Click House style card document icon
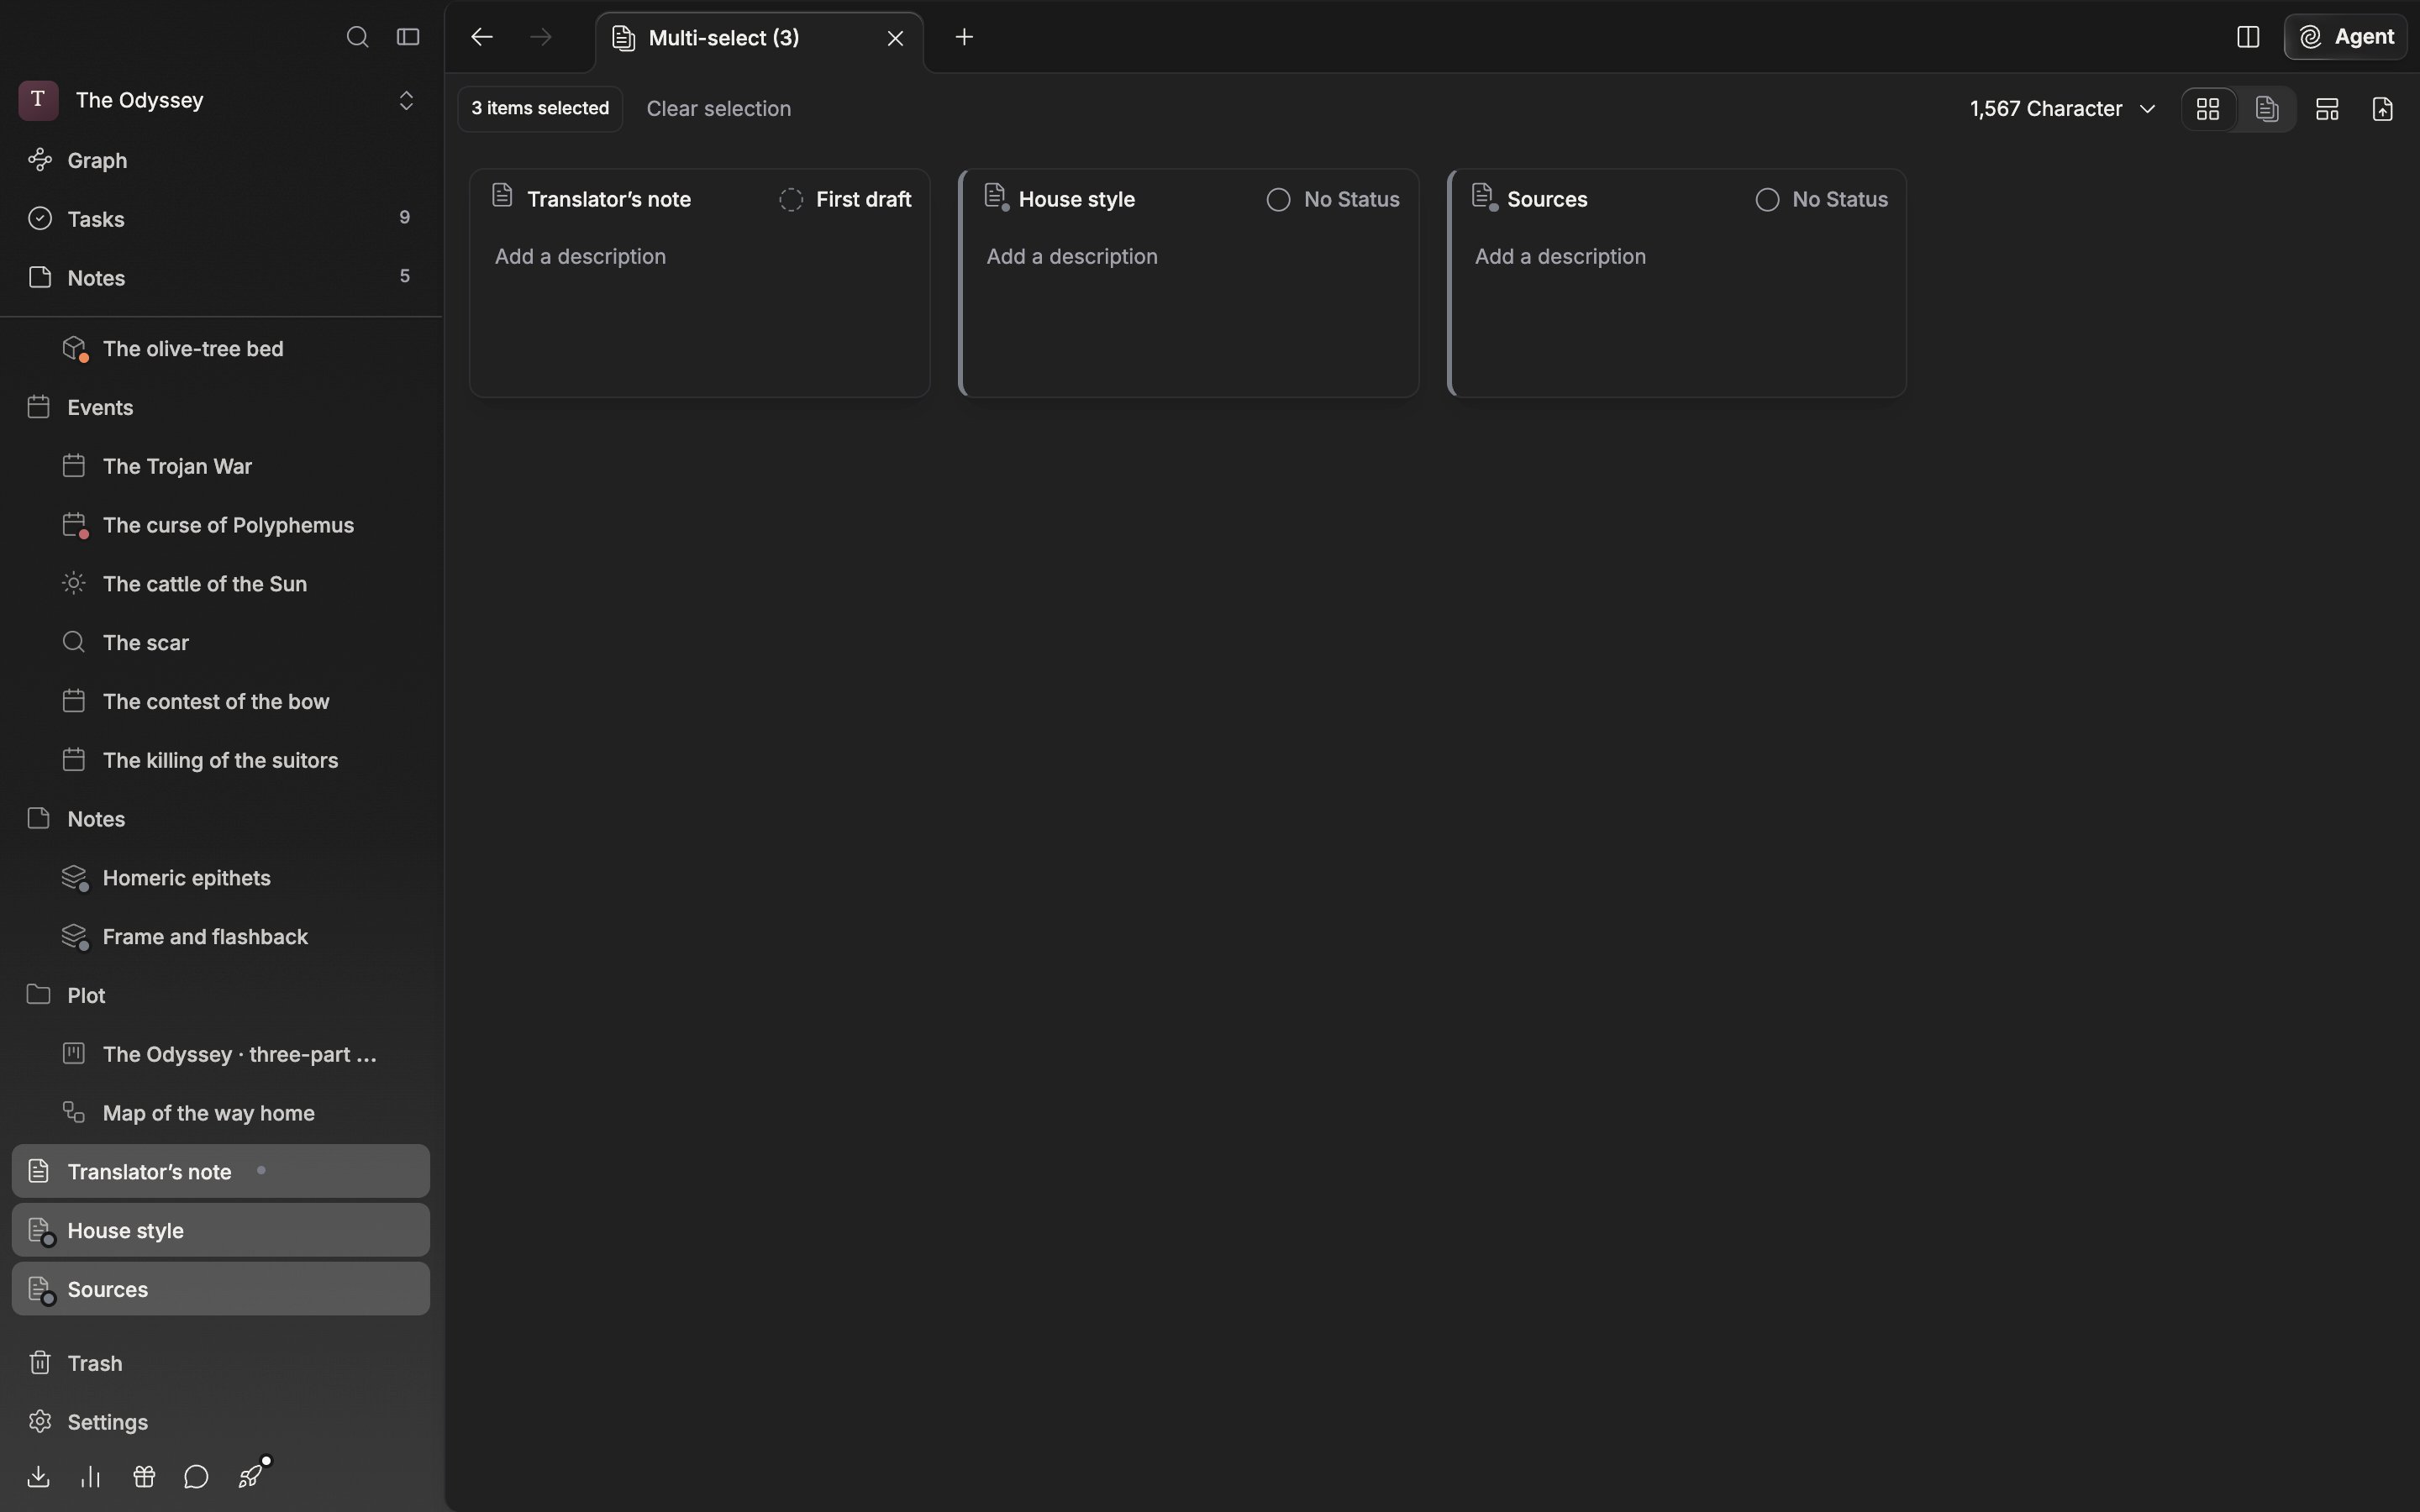The height and width of the screenshot is (1512, 2420). click(x=996, y=197)
